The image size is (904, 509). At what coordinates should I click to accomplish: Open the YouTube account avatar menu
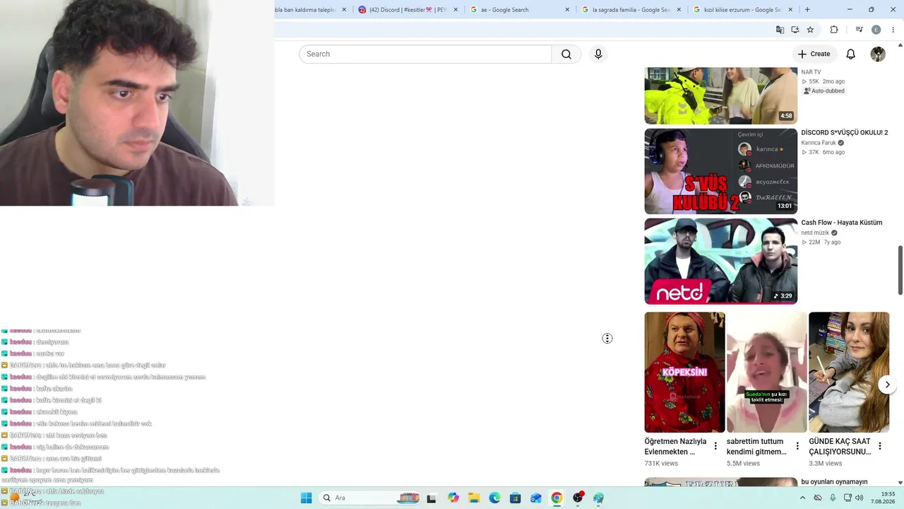point(878,54)
